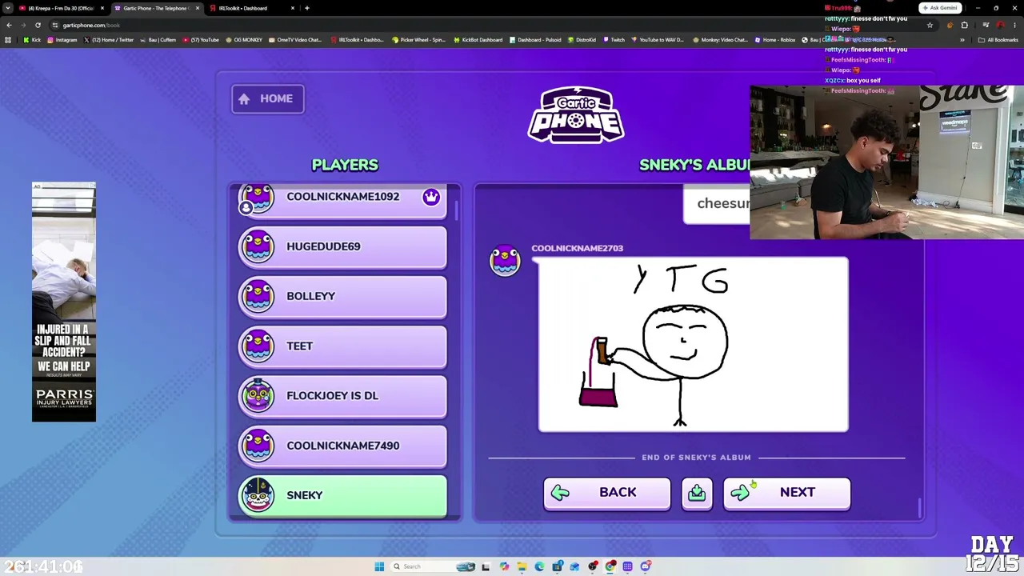Click the crown host icon beside COOLNICKNAME1092
The image size is (1024, 576).
[x=431, y=197]
